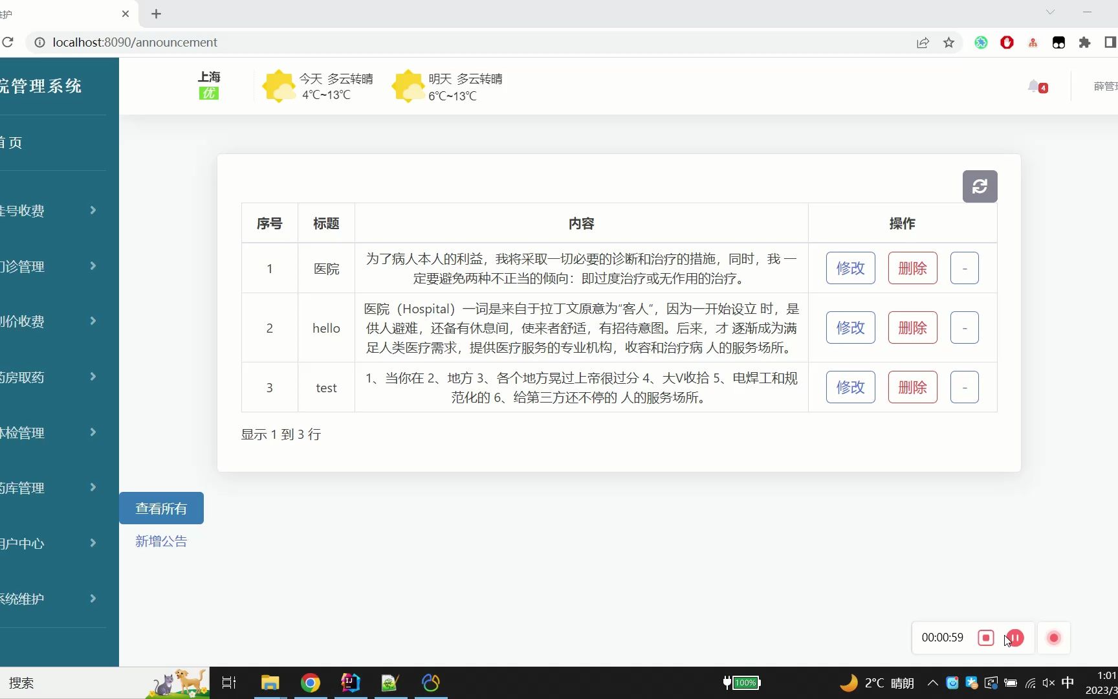Viewport: 1118px width, 699px height.
Task: Open the AdBlock extension
Action: 1007,42
